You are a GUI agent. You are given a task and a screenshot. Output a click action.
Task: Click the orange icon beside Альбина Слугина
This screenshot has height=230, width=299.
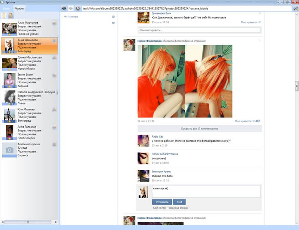(x=54, y=145)
